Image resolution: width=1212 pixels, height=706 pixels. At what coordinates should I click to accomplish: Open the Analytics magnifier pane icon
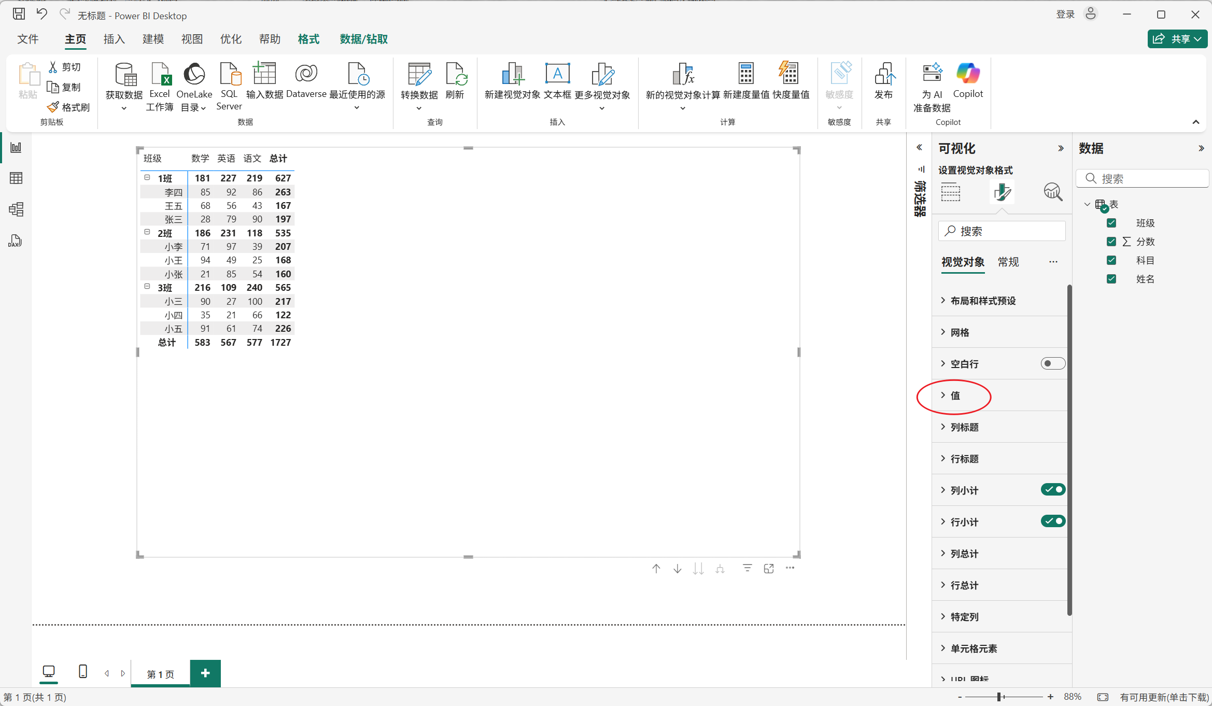coord(1052,192)
